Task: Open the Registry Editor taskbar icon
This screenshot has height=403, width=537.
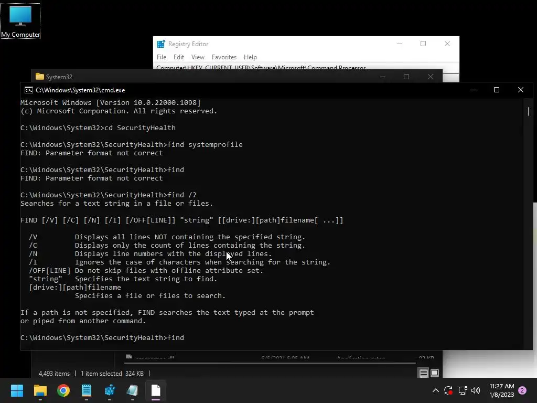Action: click(110, 390)
